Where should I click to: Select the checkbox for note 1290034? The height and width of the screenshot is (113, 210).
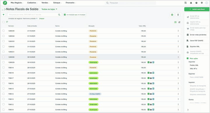3,36
